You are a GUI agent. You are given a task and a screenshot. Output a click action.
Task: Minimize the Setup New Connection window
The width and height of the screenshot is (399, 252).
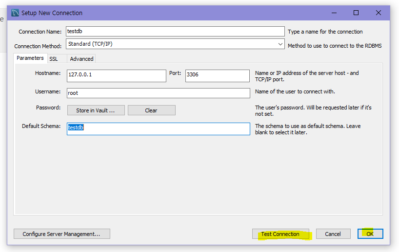coord(334,13)
